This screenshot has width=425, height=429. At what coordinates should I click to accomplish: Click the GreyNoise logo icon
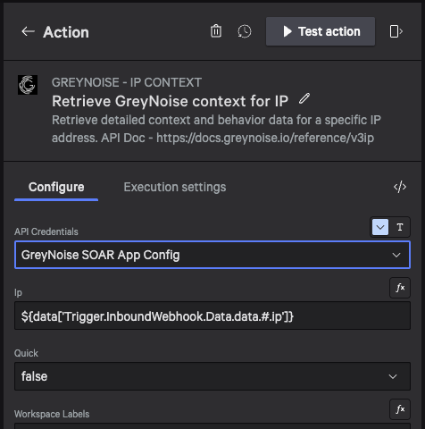[28, 85]
